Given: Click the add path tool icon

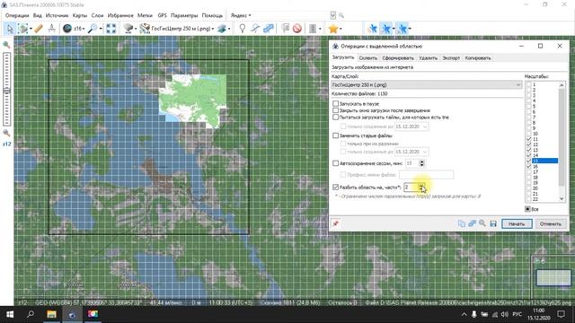Looking at the screenshot, I should click(x=255, y=29).
